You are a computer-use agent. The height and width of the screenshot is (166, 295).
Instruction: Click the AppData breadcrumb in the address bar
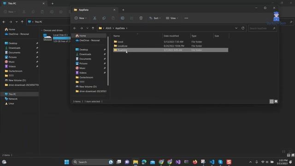point(120,28)
